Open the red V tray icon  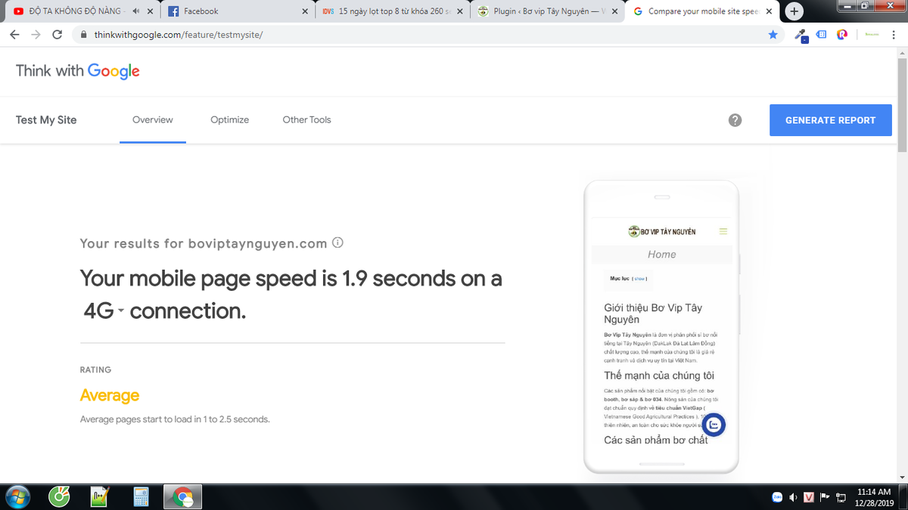tap(809, 496)
